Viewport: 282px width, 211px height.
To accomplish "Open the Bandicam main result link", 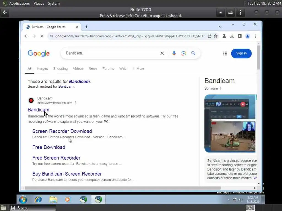I will click(38, 110).
